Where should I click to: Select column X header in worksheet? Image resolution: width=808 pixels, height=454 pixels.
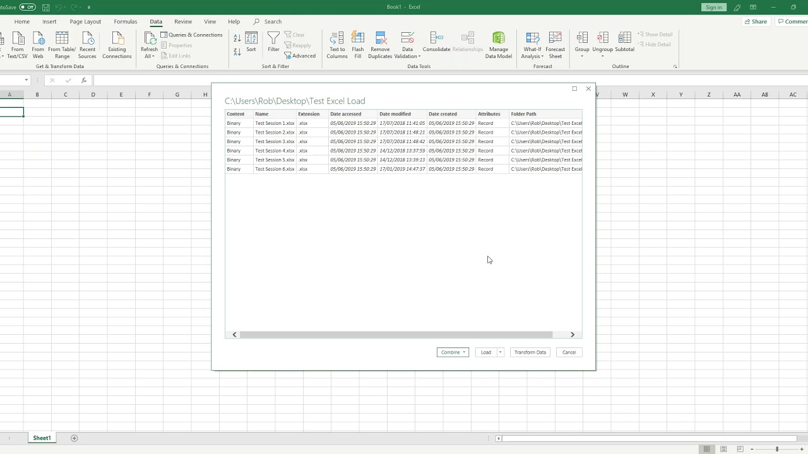pos(653,95)
